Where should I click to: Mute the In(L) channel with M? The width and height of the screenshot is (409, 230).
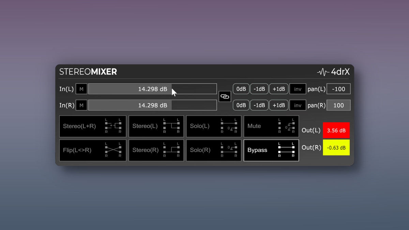(x=81, y=89)
